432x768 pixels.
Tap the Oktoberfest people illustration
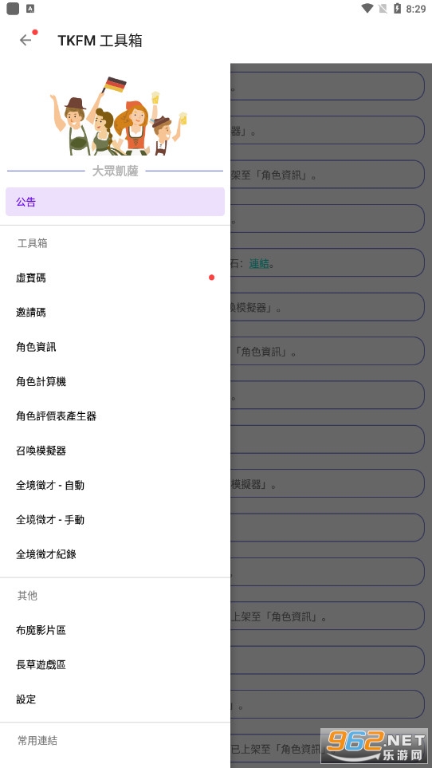pos(118,116)
